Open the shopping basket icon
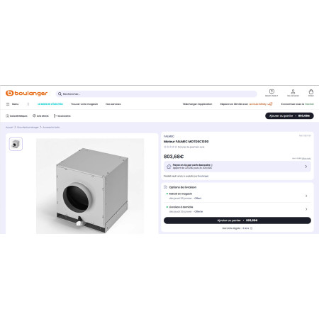Image resolution: width=319 pixels, height=319 pixels. (311, 91)
